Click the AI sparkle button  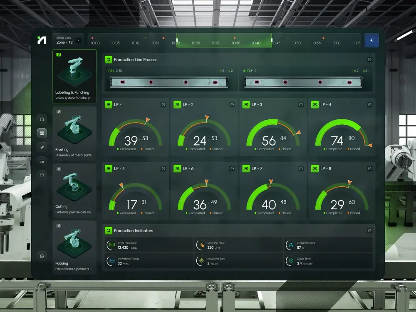tap(371, 40)
